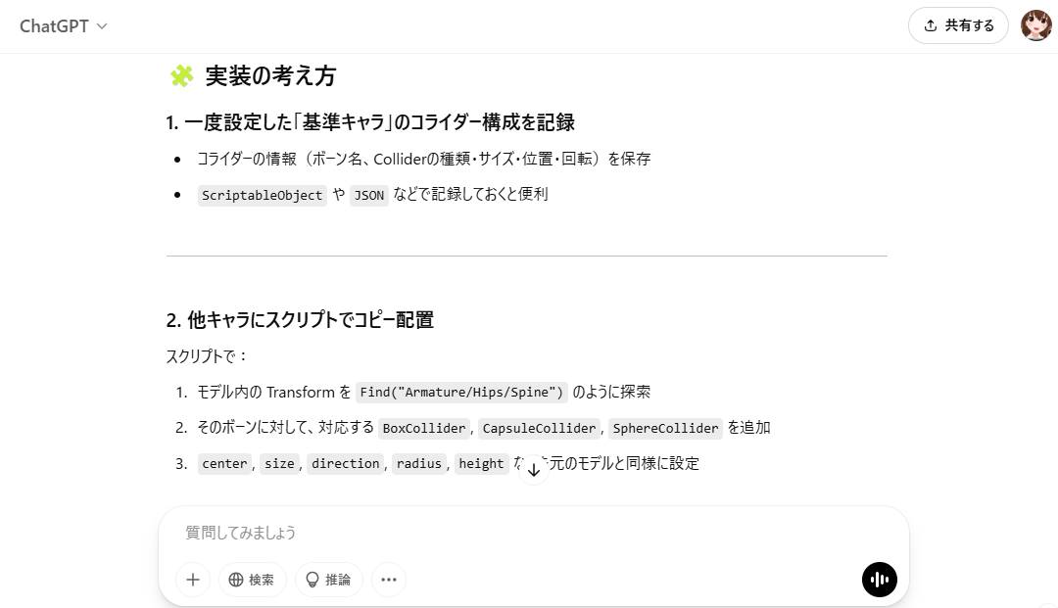The width and height of the screenshot is (1058, 608).
Task: Open the profile avatar menu
Action: pos(1036,26)
